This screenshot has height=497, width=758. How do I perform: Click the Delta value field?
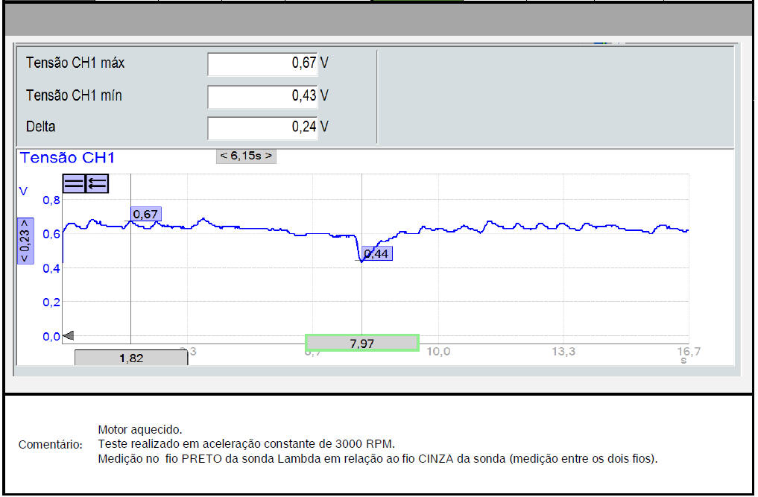[x=262, y=127]
